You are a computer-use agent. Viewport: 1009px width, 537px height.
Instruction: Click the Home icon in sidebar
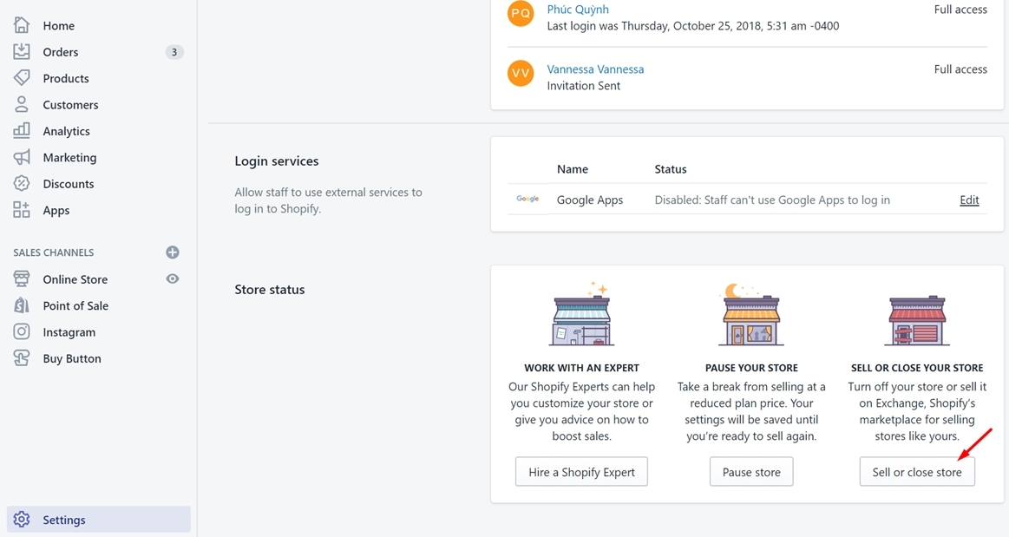tap(22, 25)
